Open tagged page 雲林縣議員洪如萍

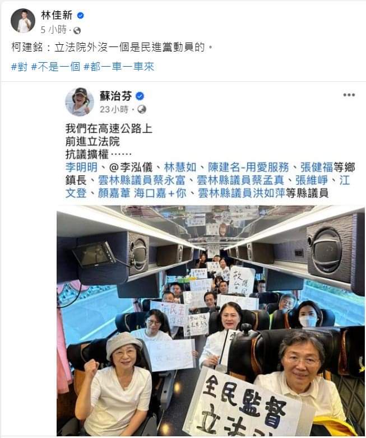coord(242,193)
